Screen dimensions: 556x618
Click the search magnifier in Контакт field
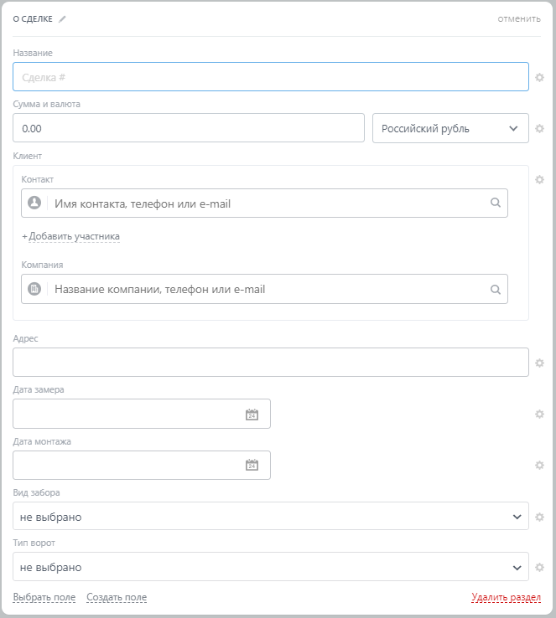[496, 203]
